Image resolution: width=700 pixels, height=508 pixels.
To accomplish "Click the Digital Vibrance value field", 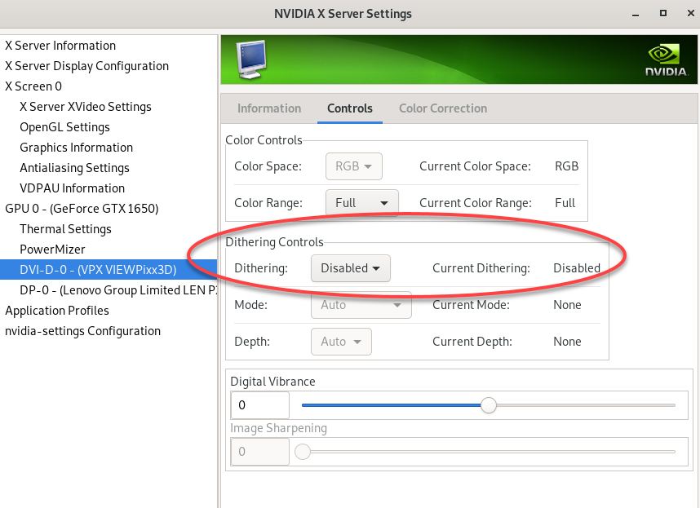I will click(x=259, y=405).
